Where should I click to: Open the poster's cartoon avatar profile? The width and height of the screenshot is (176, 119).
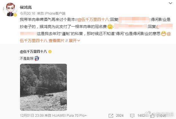(10, 9)
